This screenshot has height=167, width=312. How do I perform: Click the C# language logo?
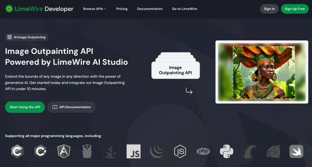point(41,151)
